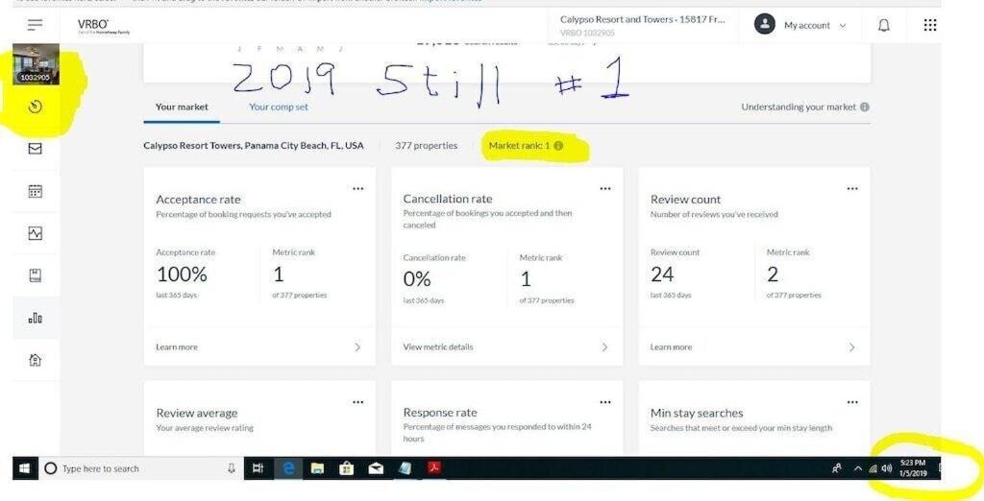The height and width of the screenshot is (501, 984).
Task: Click Understanding your market link
Action: coord(799,107)
